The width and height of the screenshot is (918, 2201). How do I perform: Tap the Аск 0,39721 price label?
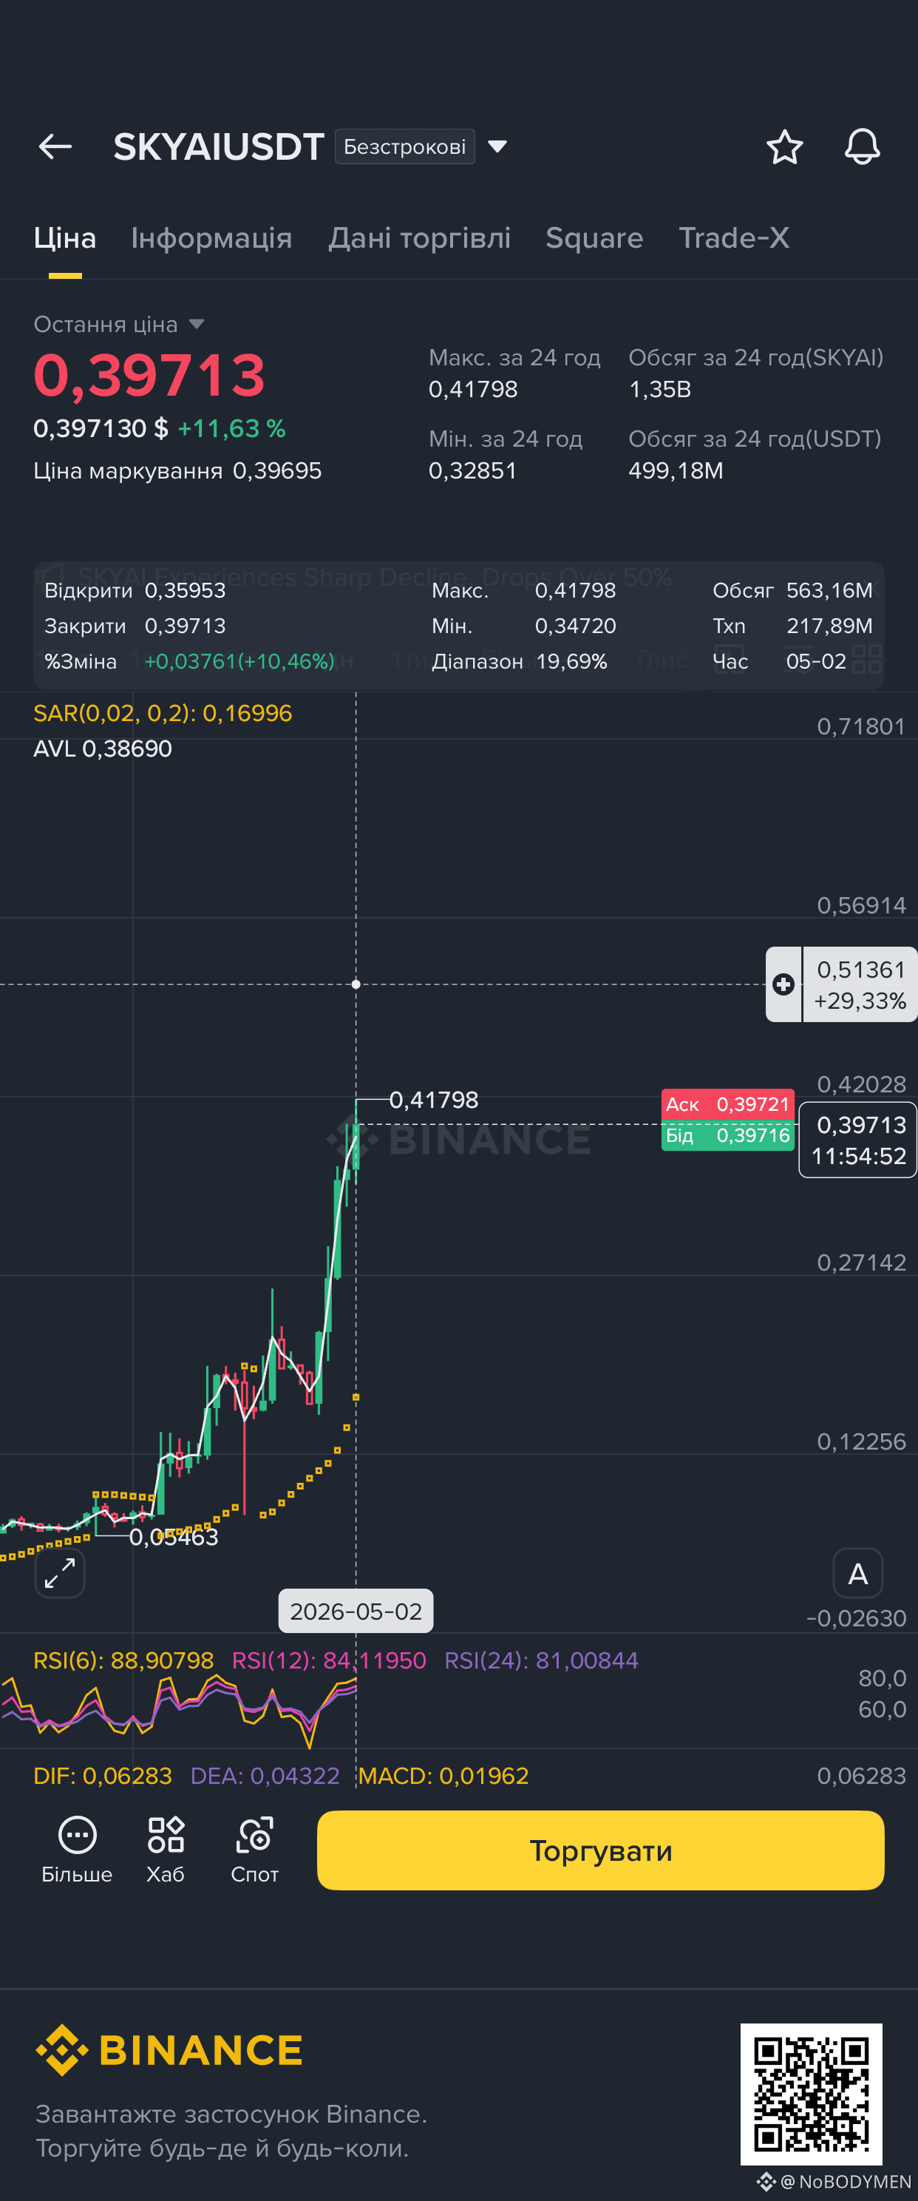(x=727, y=1105)
